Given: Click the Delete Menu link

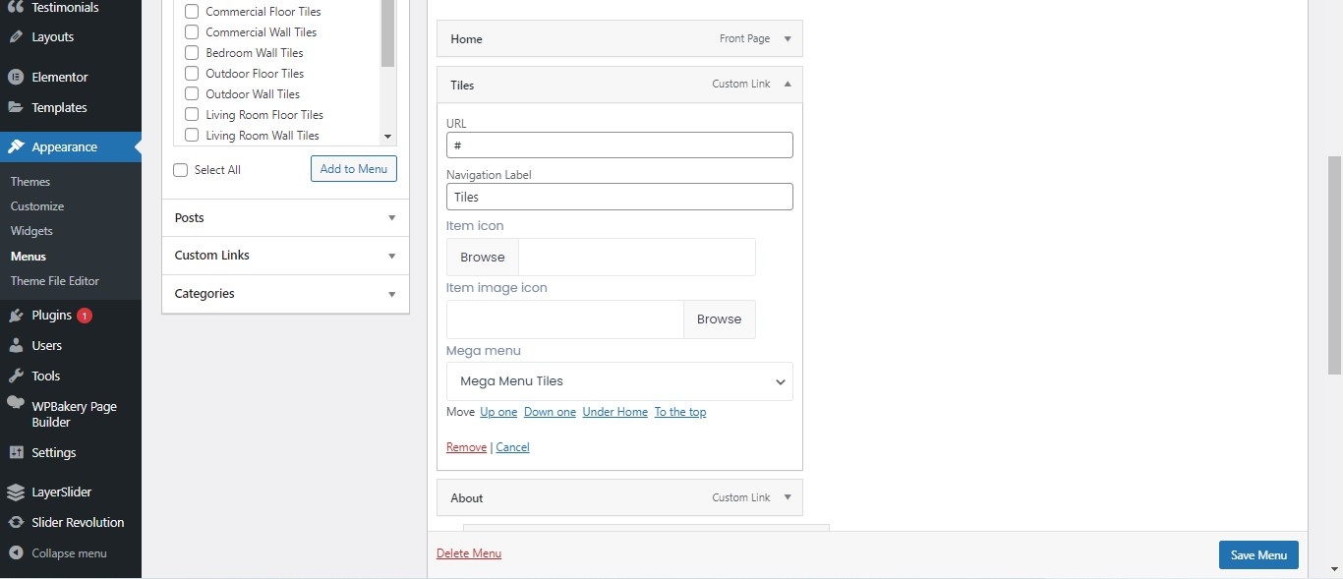Looking at the screenshot, I should (469, 553).
